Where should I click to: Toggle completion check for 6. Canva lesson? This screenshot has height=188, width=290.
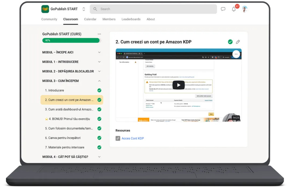tap(99, 138)
